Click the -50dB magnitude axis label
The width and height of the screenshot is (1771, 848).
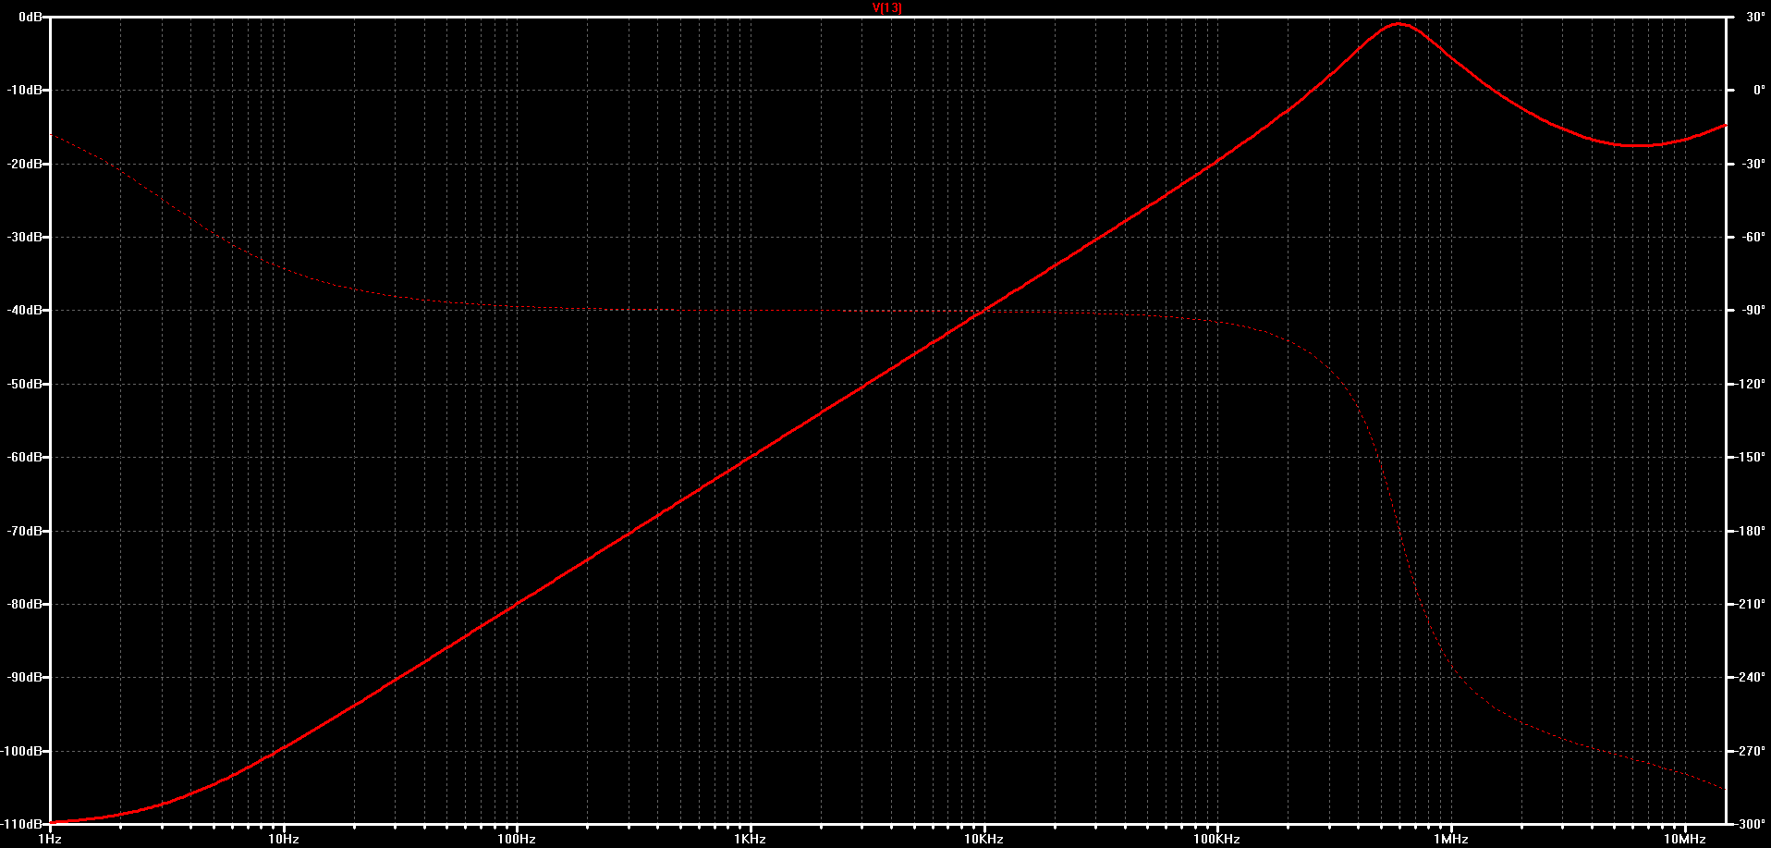point(26,384)
